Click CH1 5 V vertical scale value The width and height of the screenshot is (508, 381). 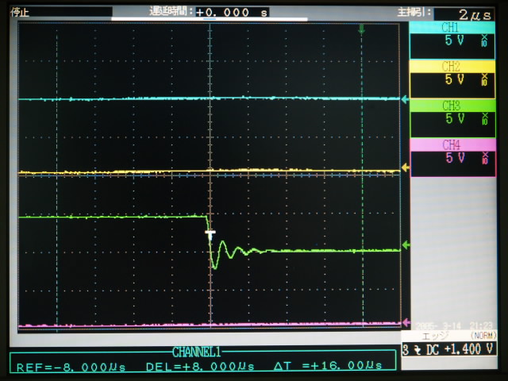[x=454, y=41]
